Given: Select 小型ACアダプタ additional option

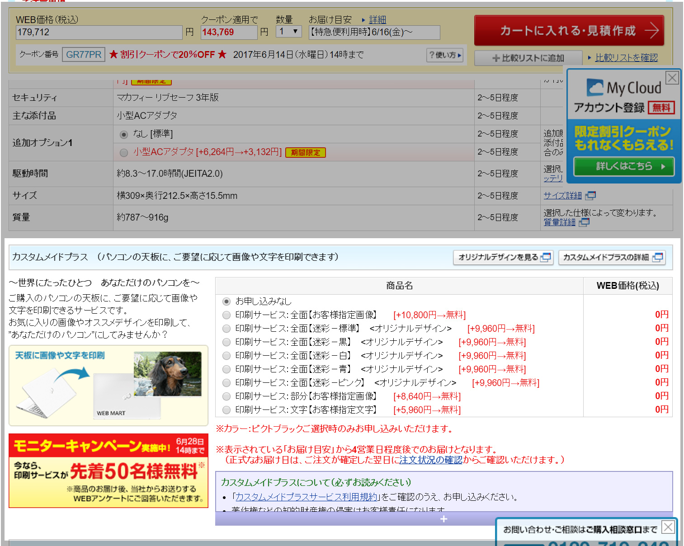Looking at the screenshot, I should pos(124,153).
